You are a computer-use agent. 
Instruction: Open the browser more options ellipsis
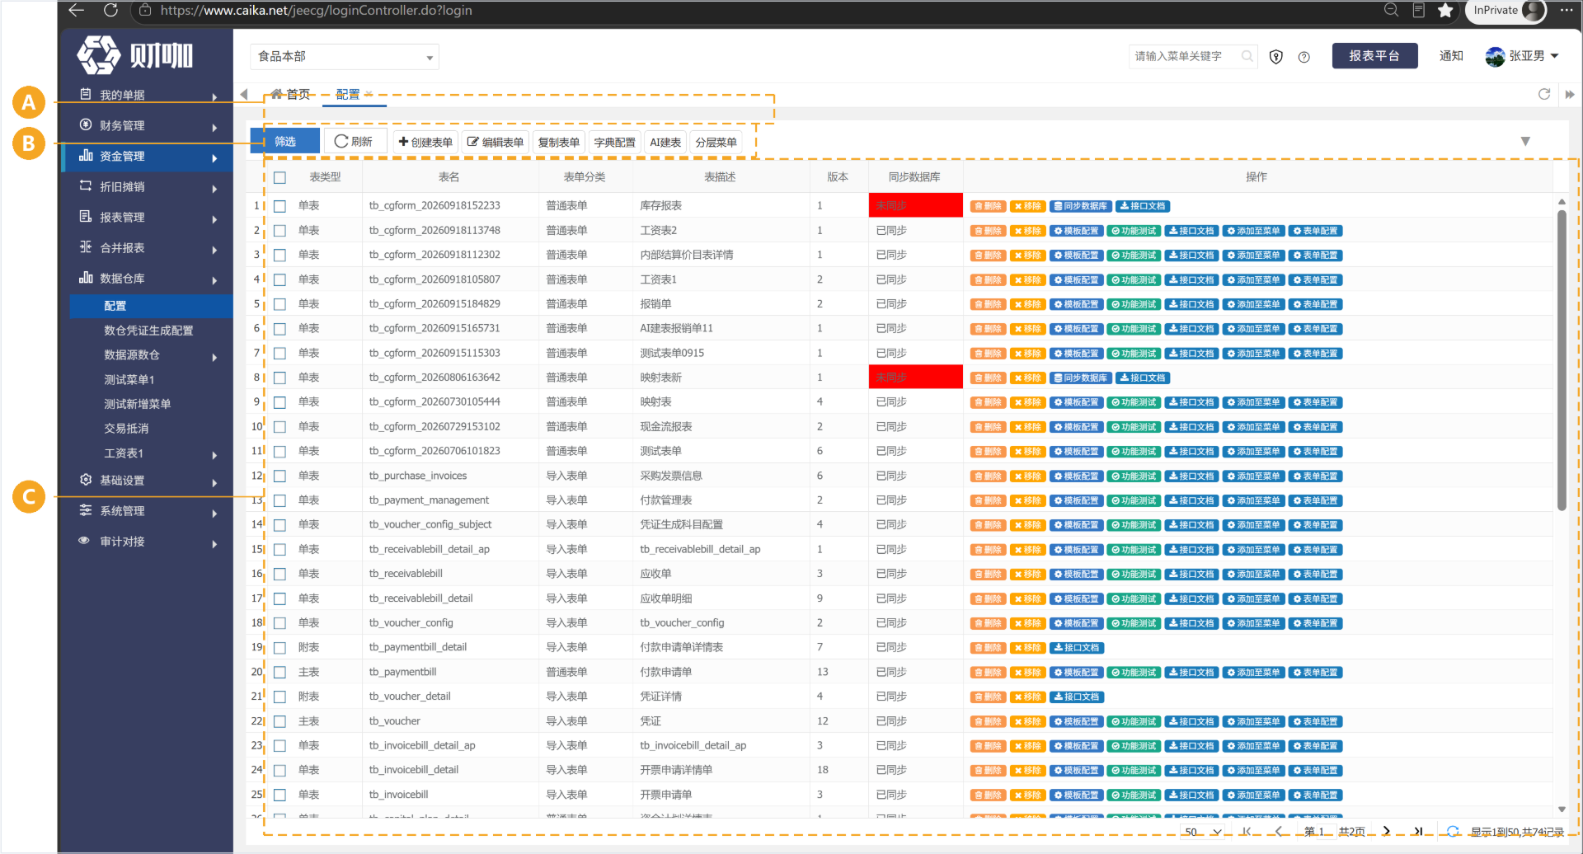(x=1567, y=10)
